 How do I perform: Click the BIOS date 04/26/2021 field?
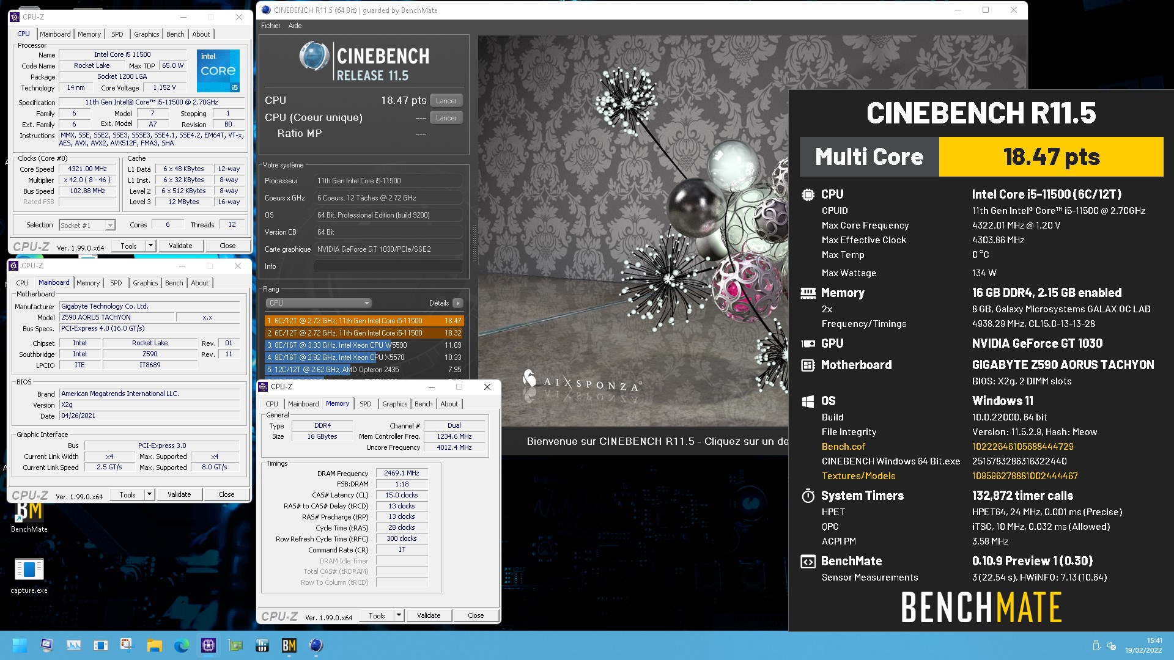(149, 416)
